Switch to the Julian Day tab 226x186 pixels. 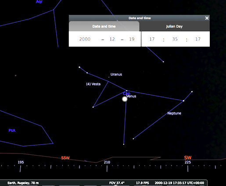tap(174, 26)
